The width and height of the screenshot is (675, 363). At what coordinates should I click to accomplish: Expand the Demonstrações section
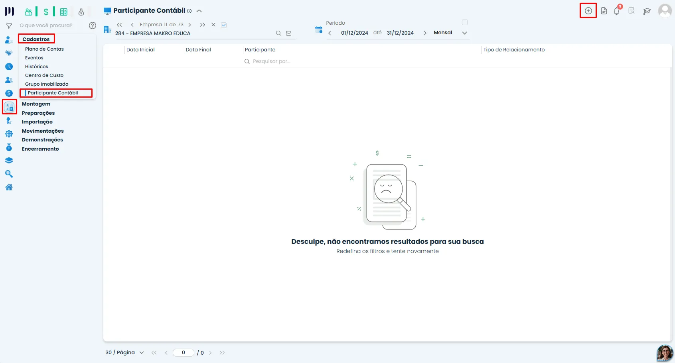(x=42, y=140)
